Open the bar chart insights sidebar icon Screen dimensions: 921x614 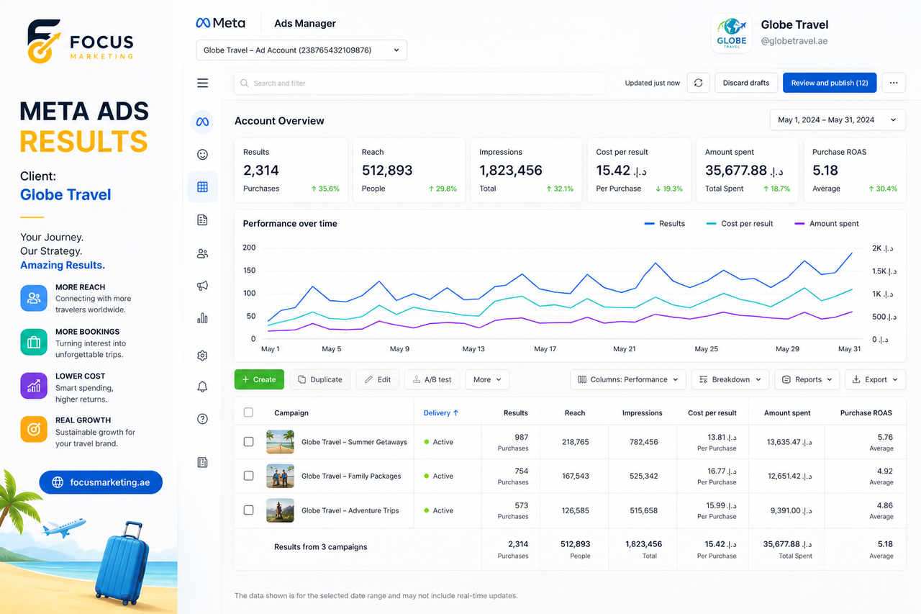[202, 318]
